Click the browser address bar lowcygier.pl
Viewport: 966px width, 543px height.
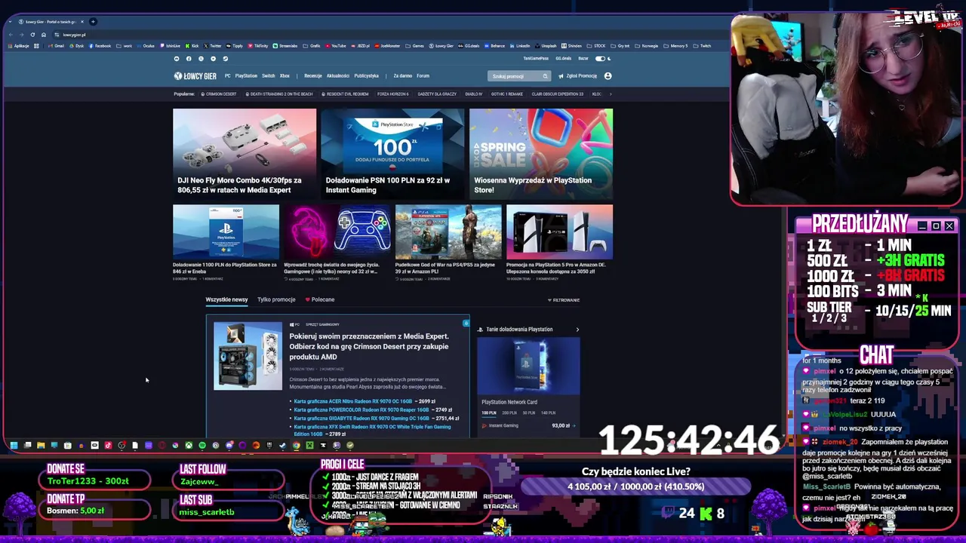pyautogui.click(x=74, y=35)
